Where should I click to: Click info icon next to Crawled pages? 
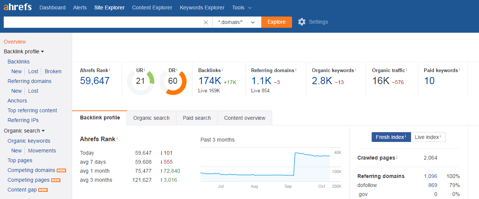pyautogui.click(x=397, y=158)
